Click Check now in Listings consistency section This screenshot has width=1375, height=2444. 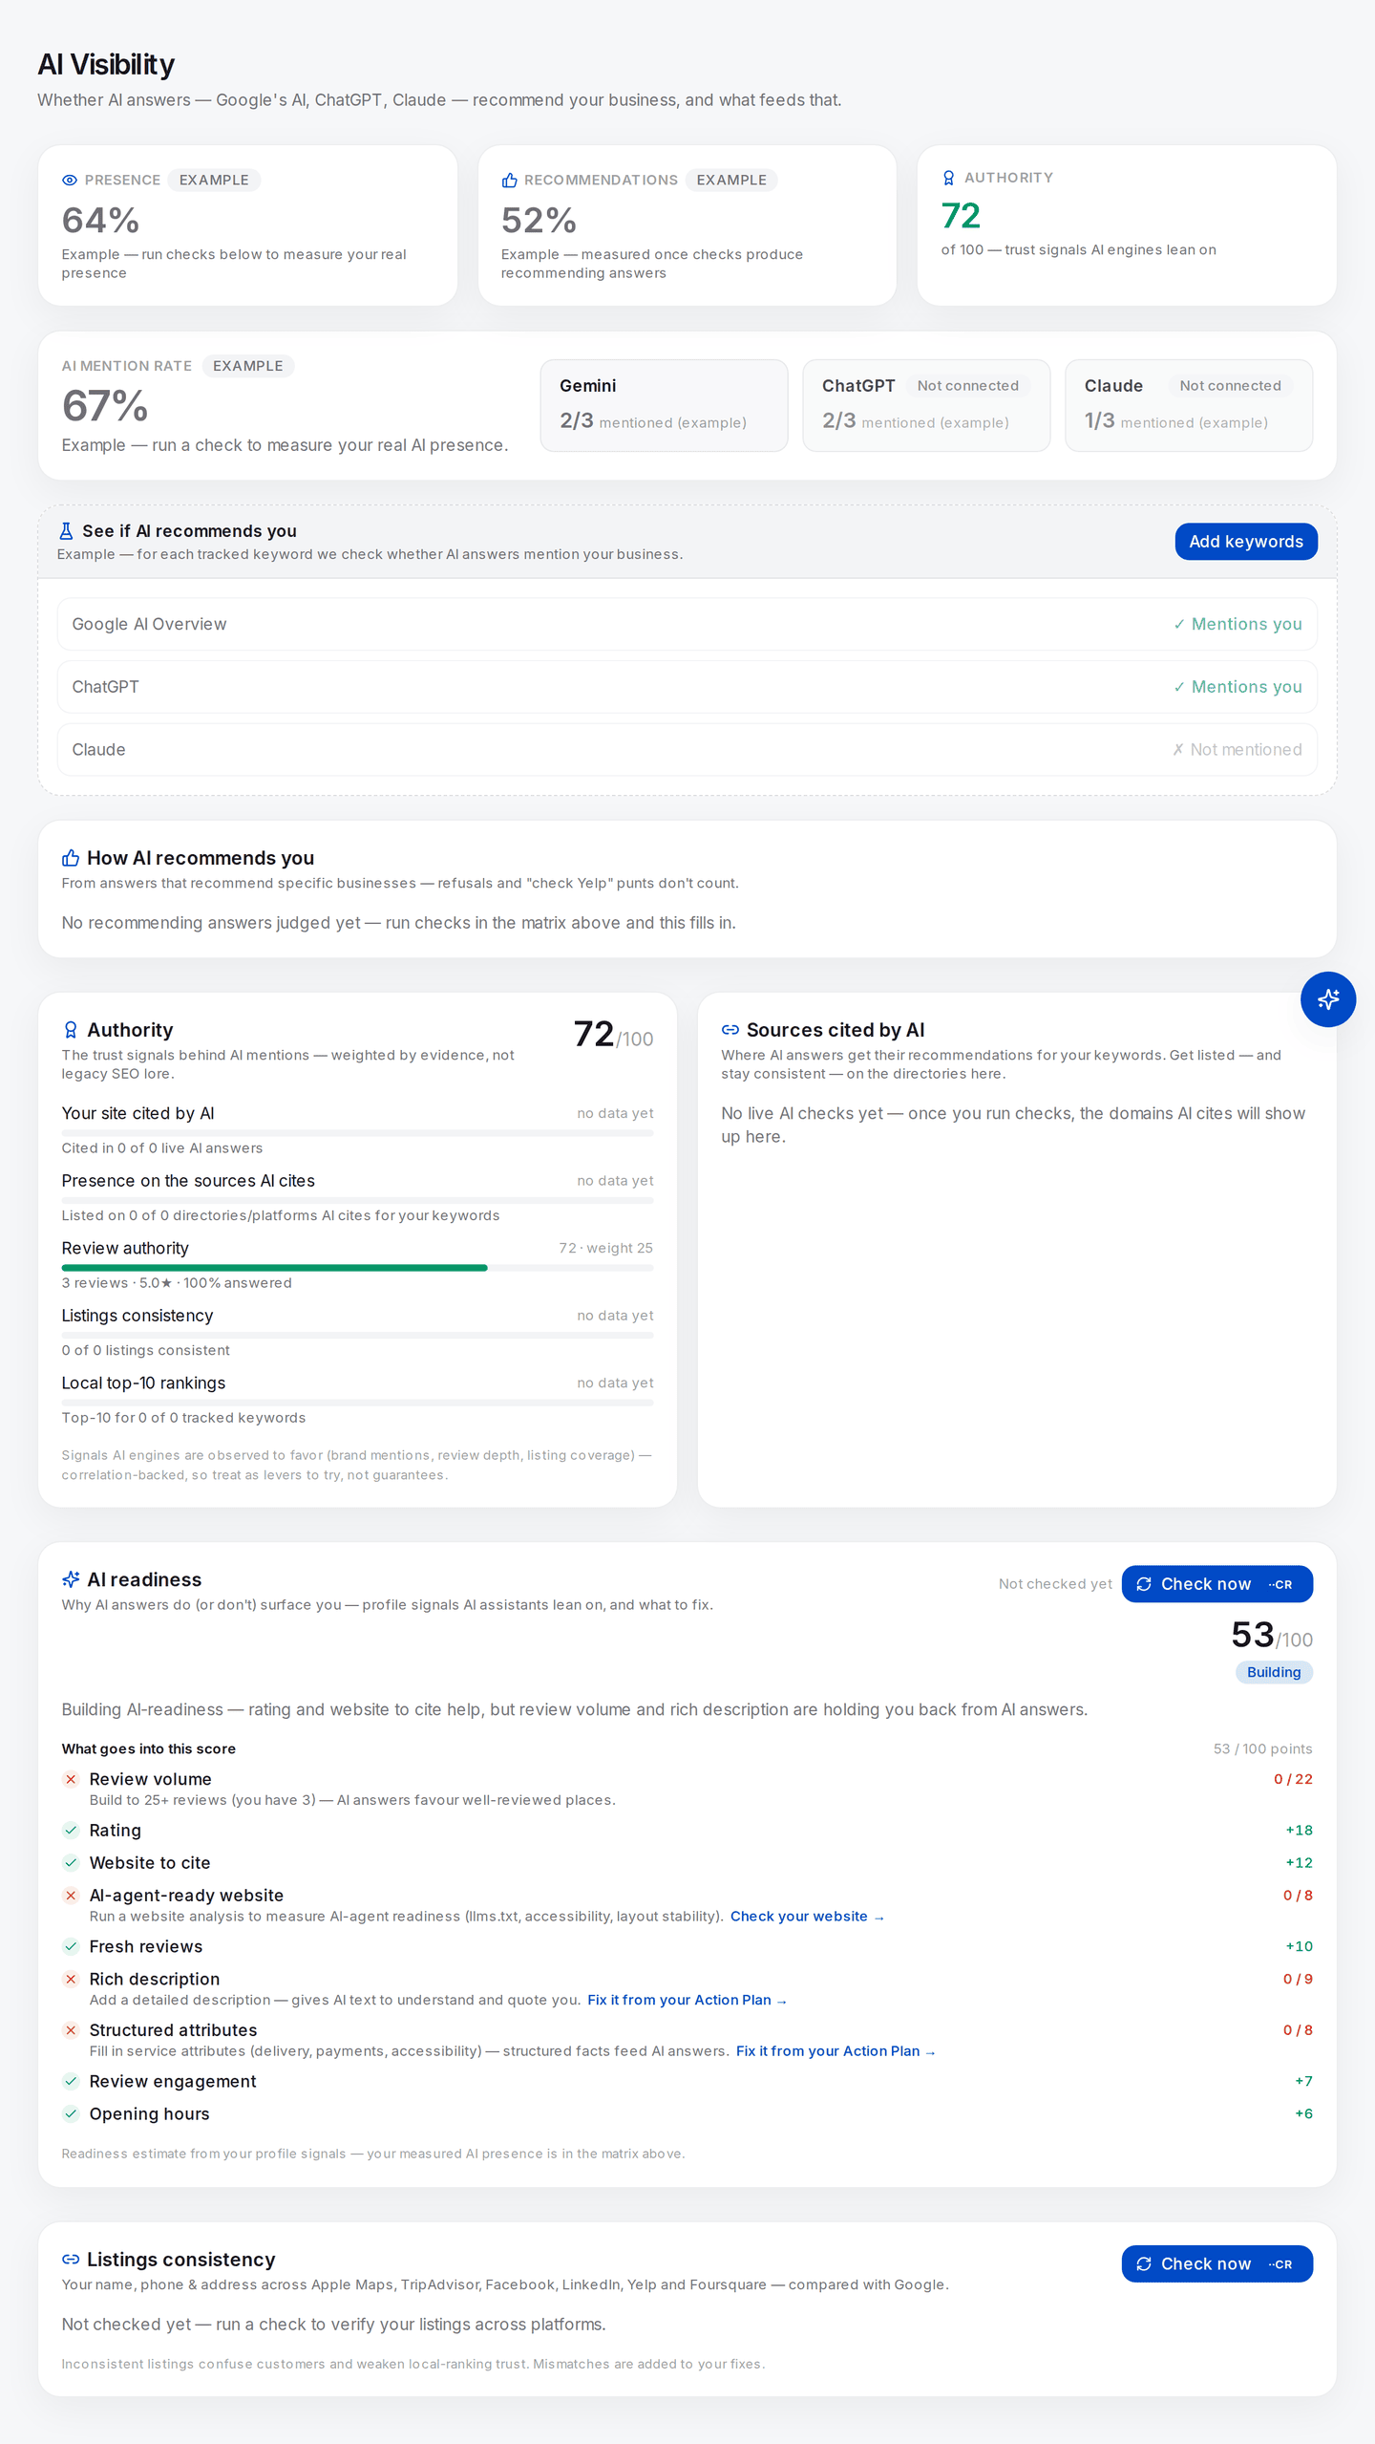[1216, 2263]
